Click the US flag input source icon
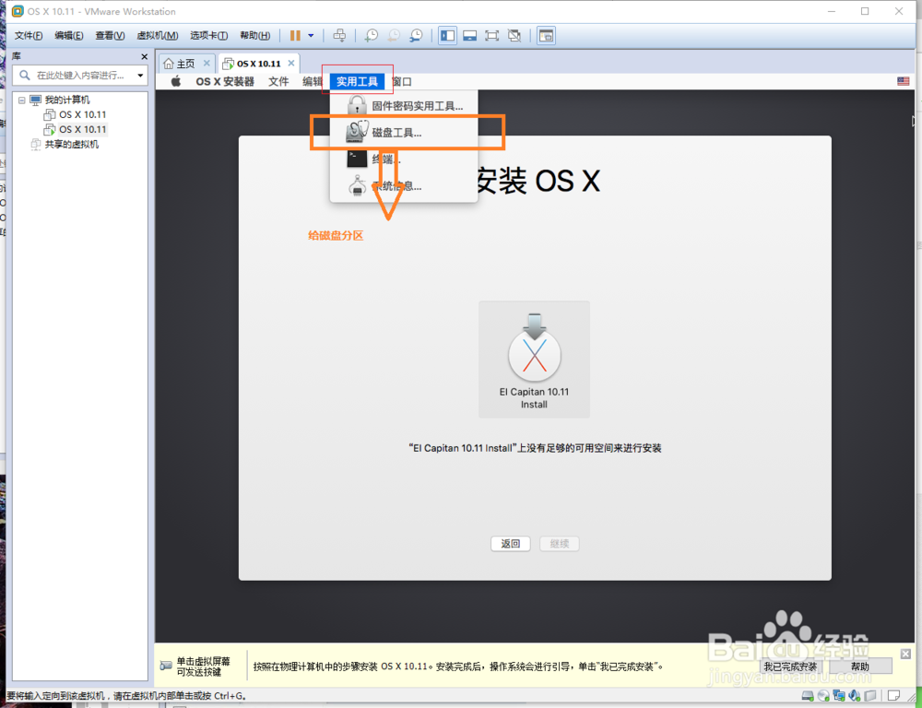The height and width of the screenshot is (708, 922). pos(904,82)
